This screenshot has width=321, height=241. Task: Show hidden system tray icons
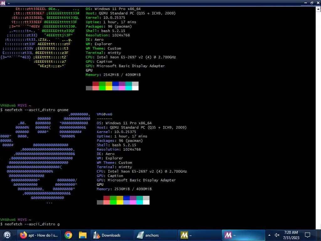(x=269, y=235)
